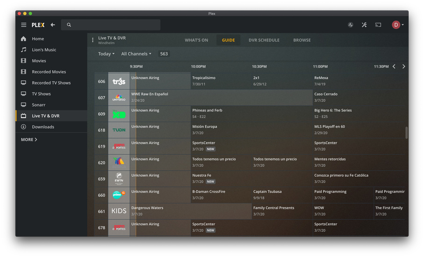Click the guide vertical scrollbar

pos(406,132)
